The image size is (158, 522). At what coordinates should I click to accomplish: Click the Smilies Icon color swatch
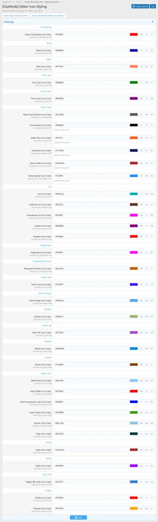click(134, 316)
